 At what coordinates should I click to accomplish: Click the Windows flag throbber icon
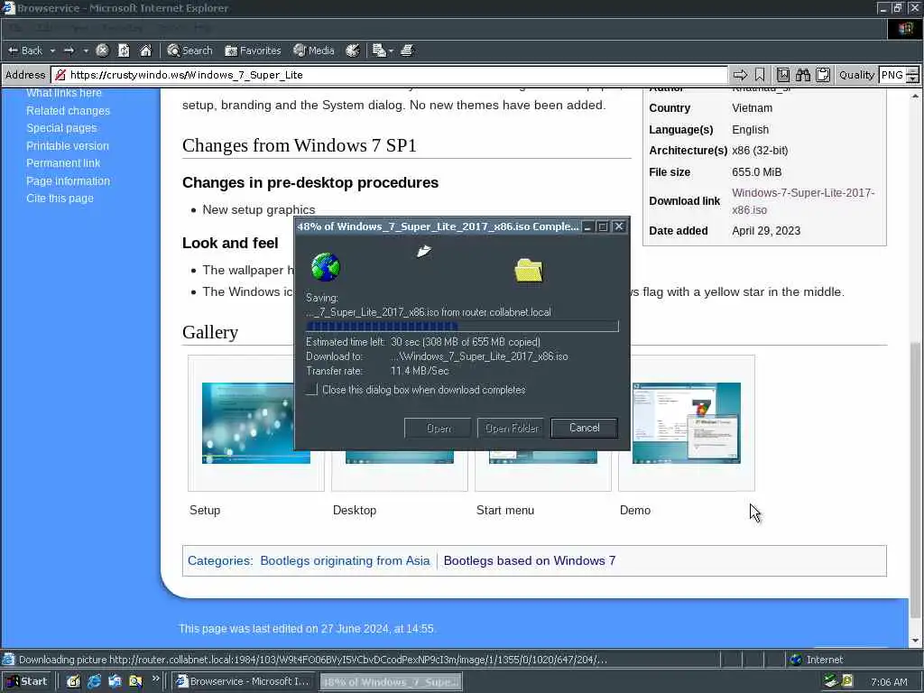(905, 29)
